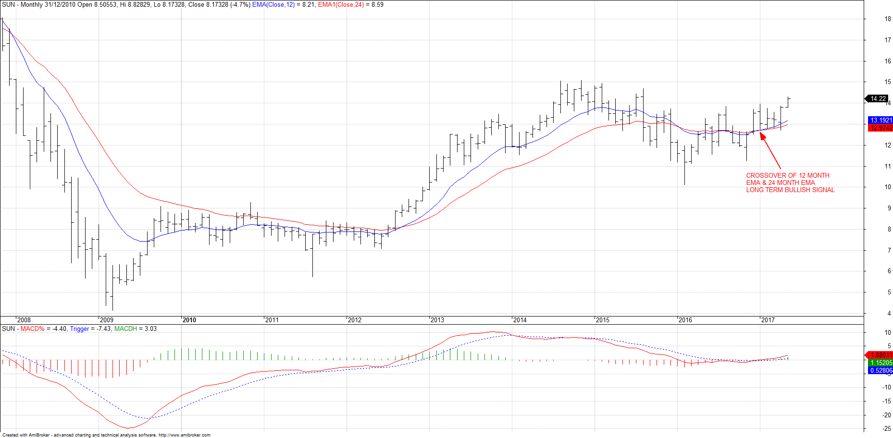Image resolution: width=893 pixels, height=438 pixels.
Task: Click the blue 0.52806 Trigger value tag
Action: (881, 370)
